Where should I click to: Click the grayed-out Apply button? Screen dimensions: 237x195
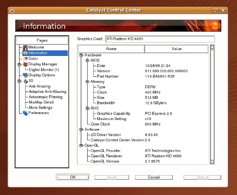(112, 177)
